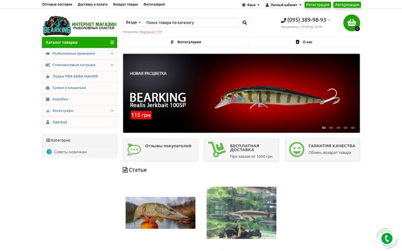Click the search magnifier button

pos(245,22)
